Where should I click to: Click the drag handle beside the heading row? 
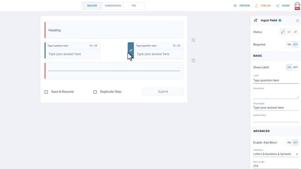tap(193, 40)
